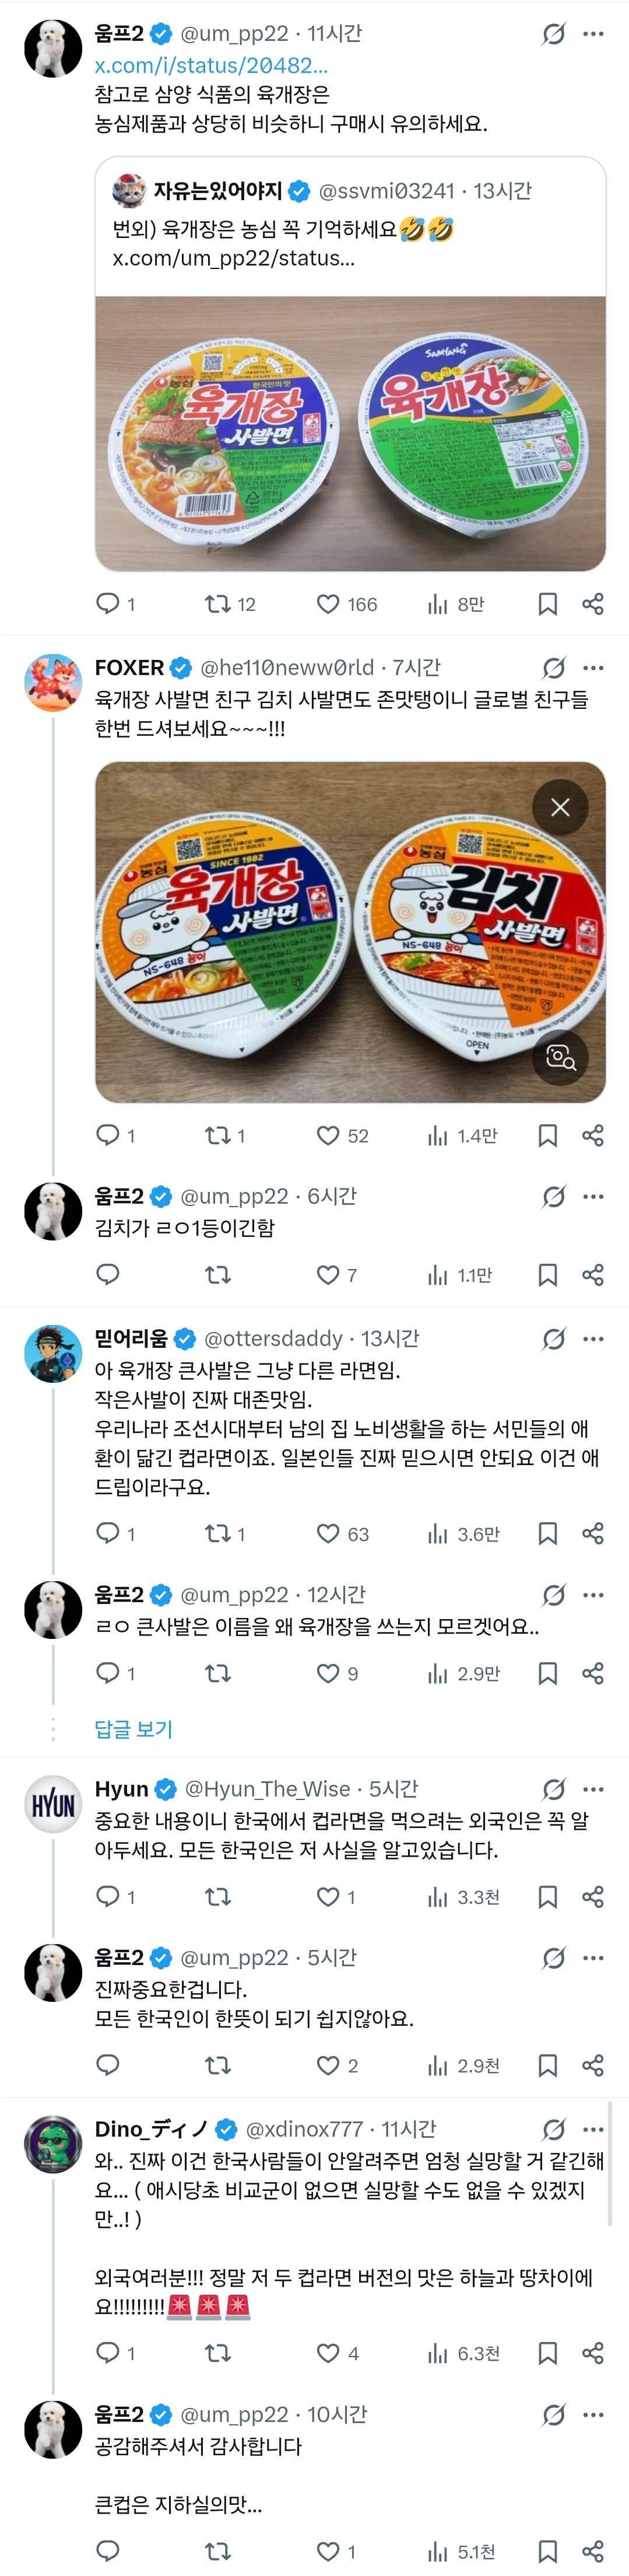This screenshot has height=2576, width=629.
Task: Click FOXER's fox avatar
Action: (53, 683)
